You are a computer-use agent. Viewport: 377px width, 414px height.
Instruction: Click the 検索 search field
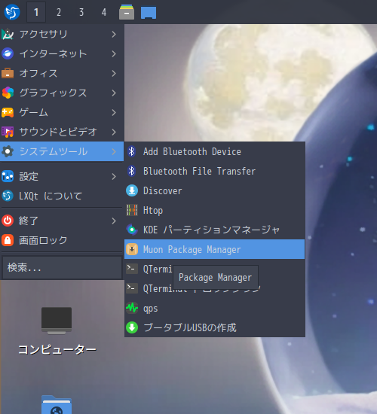[x=62, y=268]
